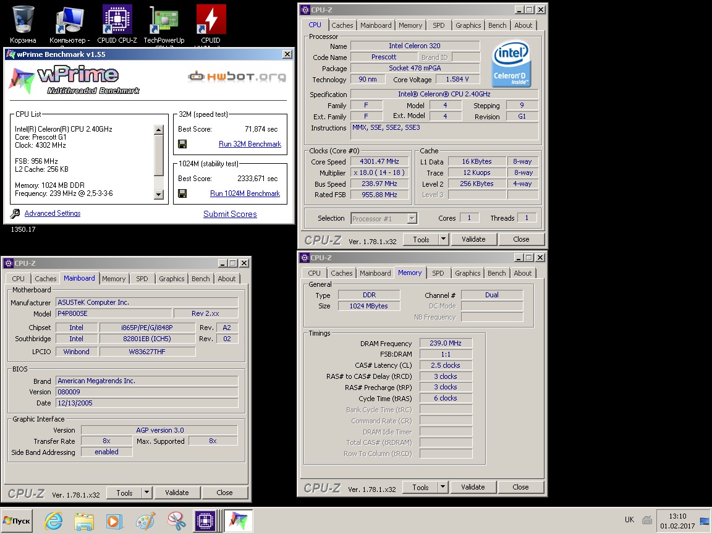Click the Multiplier value x 18.0 (14 - 18)
The image size is (712, 534).
tap(379, 173)
